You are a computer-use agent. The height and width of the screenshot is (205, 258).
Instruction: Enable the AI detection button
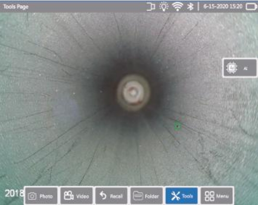coord(240,68)
